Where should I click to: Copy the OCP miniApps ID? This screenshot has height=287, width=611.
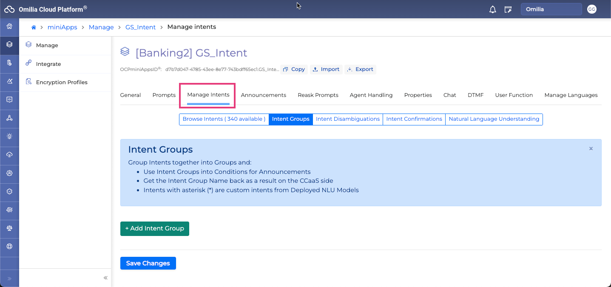pos(294,69)
